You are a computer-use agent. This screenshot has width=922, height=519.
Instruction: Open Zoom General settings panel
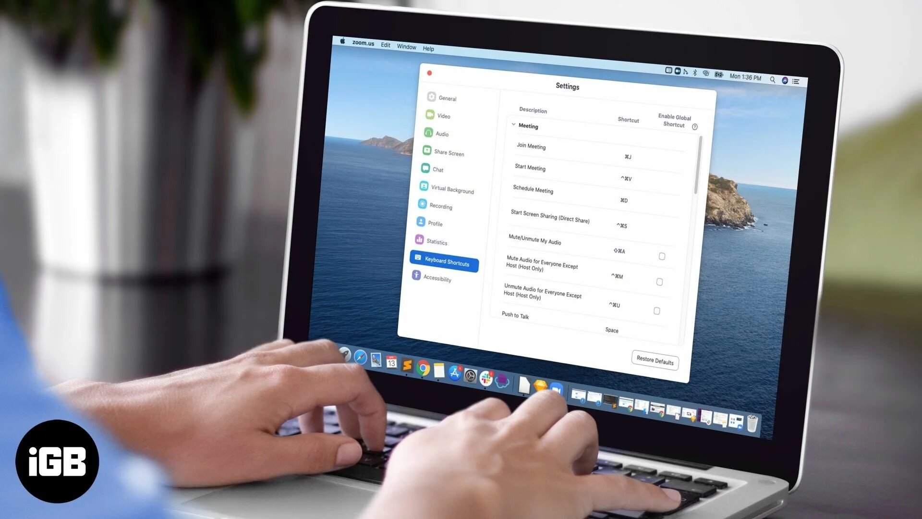click(x=448, y=98)
